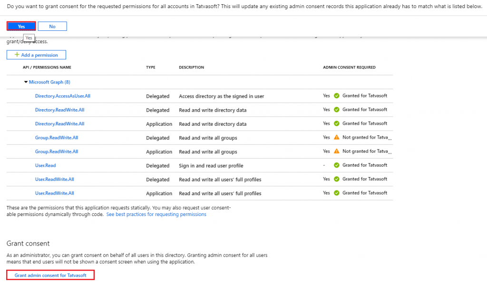Open the delegated Group.ReadWrite.All permission
The width and height of the screenshot is (487, 282).
pos(57,138)
